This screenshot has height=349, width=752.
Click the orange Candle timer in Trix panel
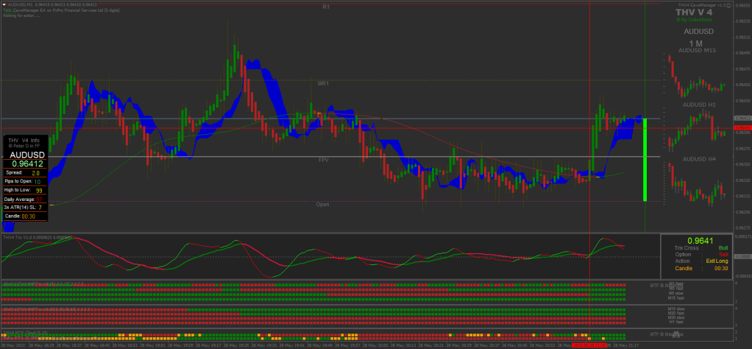700,268
